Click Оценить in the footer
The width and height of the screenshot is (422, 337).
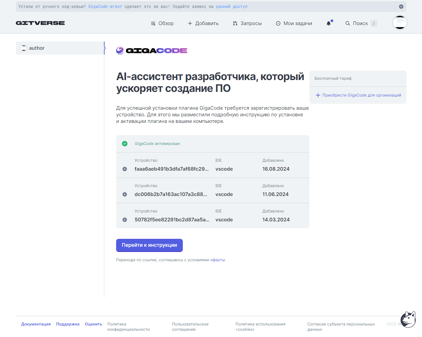click(93, 324)
